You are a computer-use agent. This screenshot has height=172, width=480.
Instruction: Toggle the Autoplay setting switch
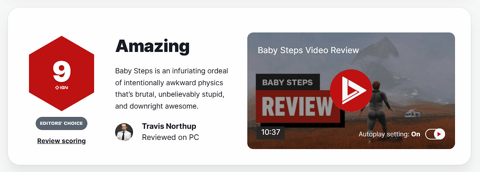click(435, 134)
